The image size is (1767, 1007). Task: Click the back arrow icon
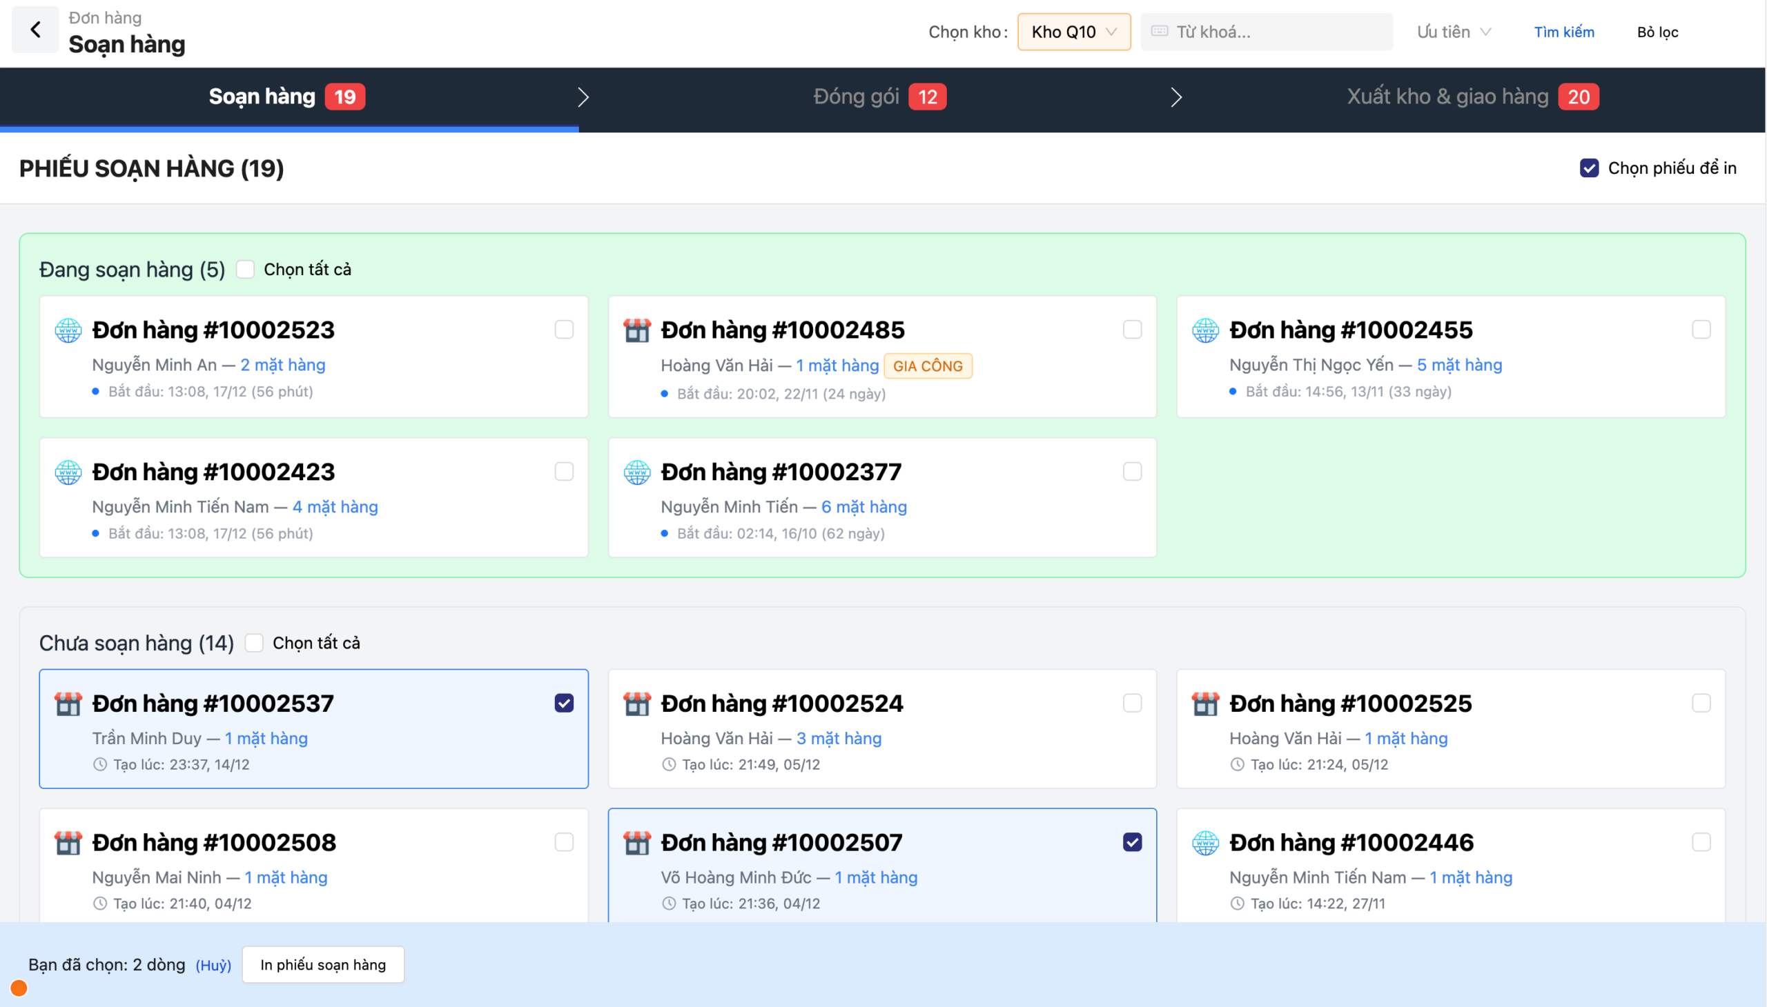click(x=35, y=30)
